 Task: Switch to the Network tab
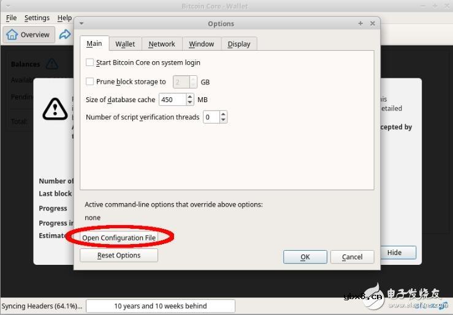point(162,44)
